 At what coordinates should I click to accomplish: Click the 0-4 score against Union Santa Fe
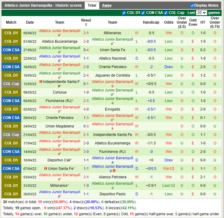click(x=86, y=50)
